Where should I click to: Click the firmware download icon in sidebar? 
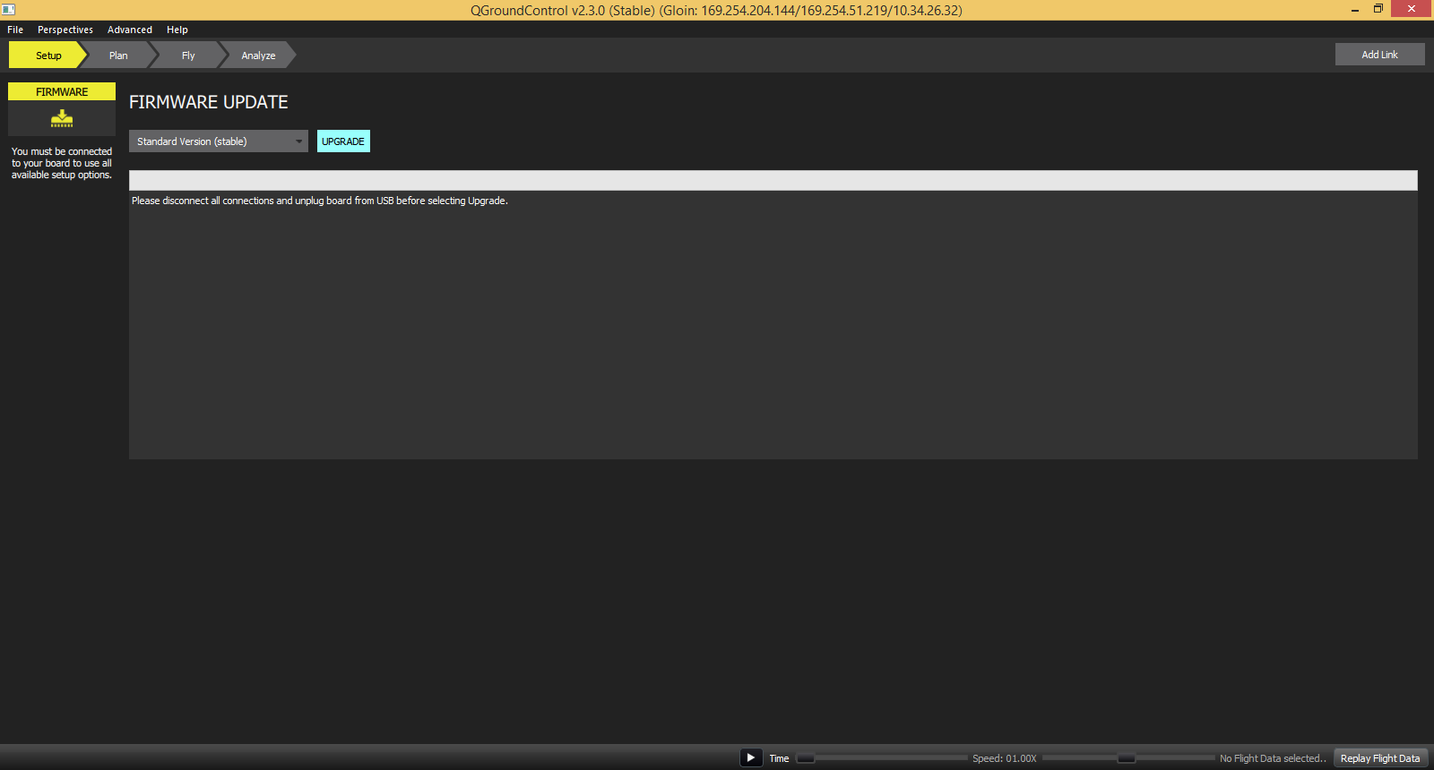click(x=62, y=118)
